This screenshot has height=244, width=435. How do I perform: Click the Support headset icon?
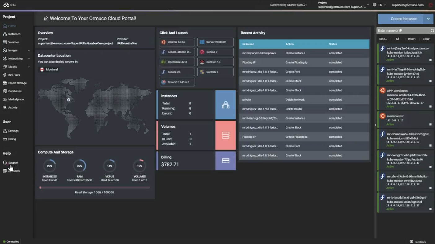coord(5,163)
